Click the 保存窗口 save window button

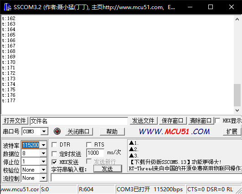coord(173,121)
